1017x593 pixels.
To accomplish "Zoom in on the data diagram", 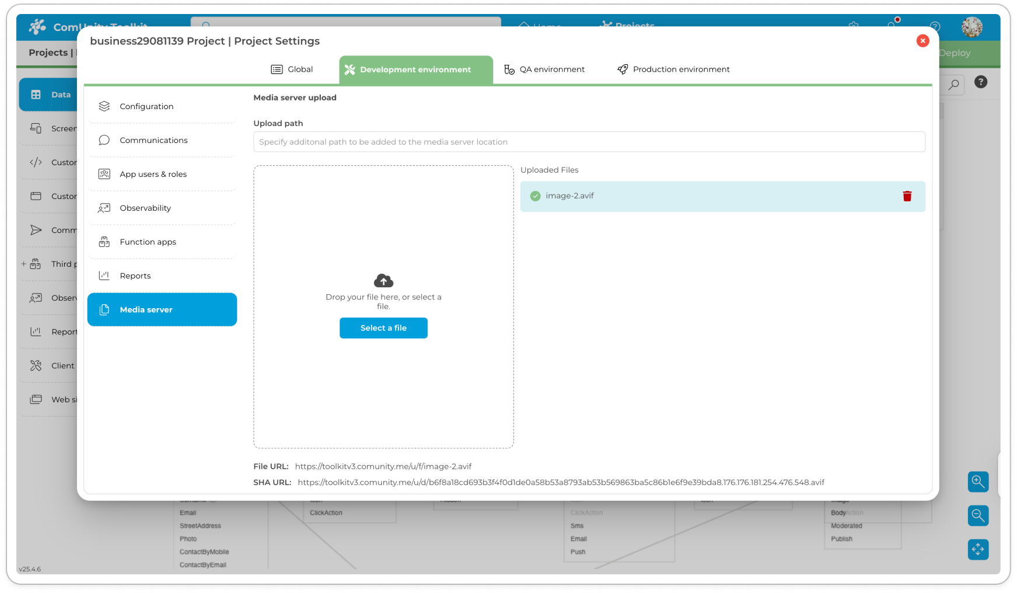I will coord(978,482).
